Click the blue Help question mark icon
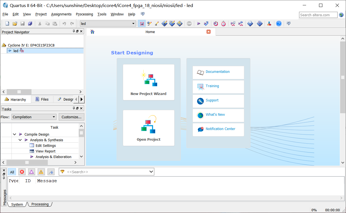Screen dimensions: 346x213 (279, 24)
